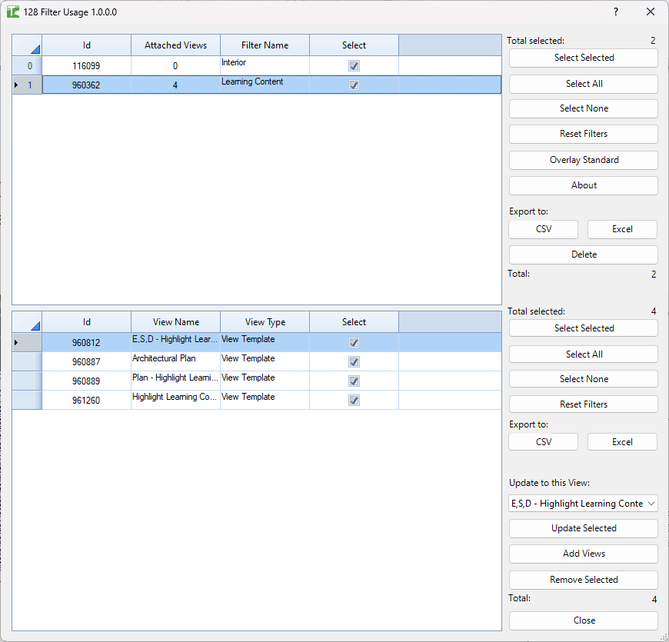Click the Add Views button
The height and width of the screenshot is (642, 669).
[x=583, y=554]
